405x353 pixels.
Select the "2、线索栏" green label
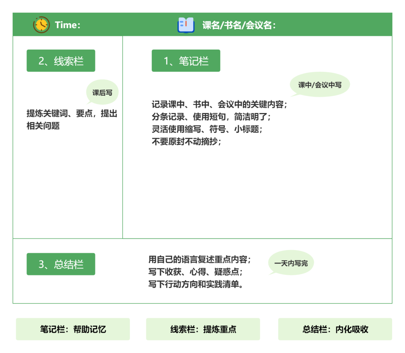click(x=61, y=61)
